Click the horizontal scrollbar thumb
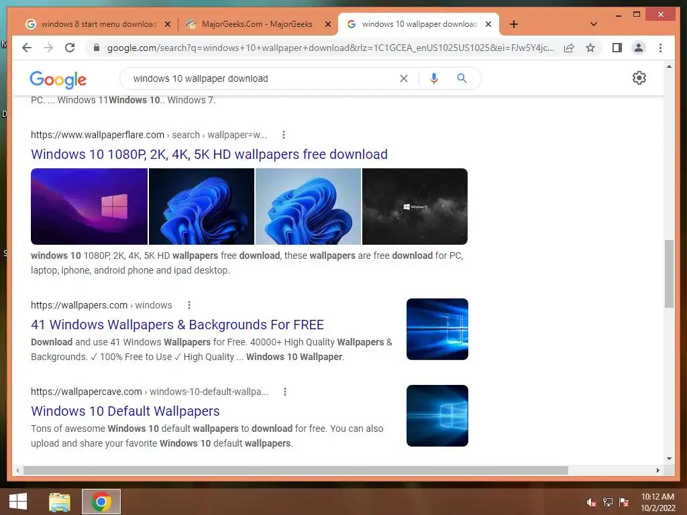 point(296,470)
